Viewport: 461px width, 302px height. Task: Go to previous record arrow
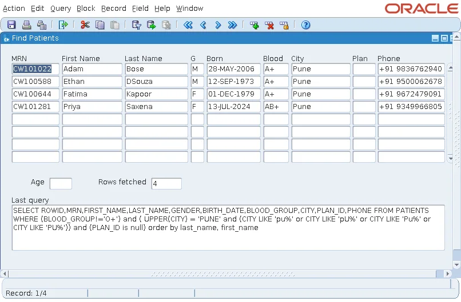click(x=203, y=25)
